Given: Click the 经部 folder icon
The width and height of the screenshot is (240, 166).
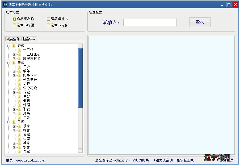Looking at the screenshot, I should [14, 46].
